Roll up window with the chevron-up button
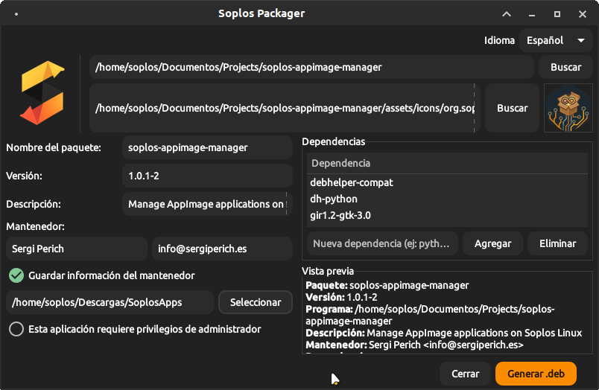 507,14
